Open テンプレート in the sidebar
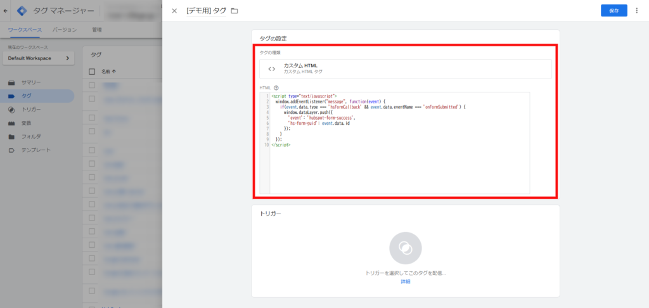649x308 pixels. pyautogui.click(x=37, y=150)
